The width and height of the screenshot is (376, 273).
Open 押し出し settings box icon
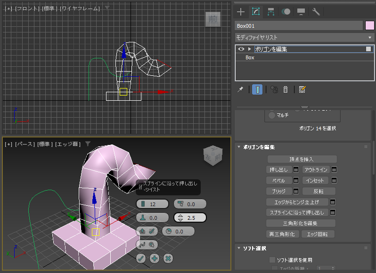[296, 170]
